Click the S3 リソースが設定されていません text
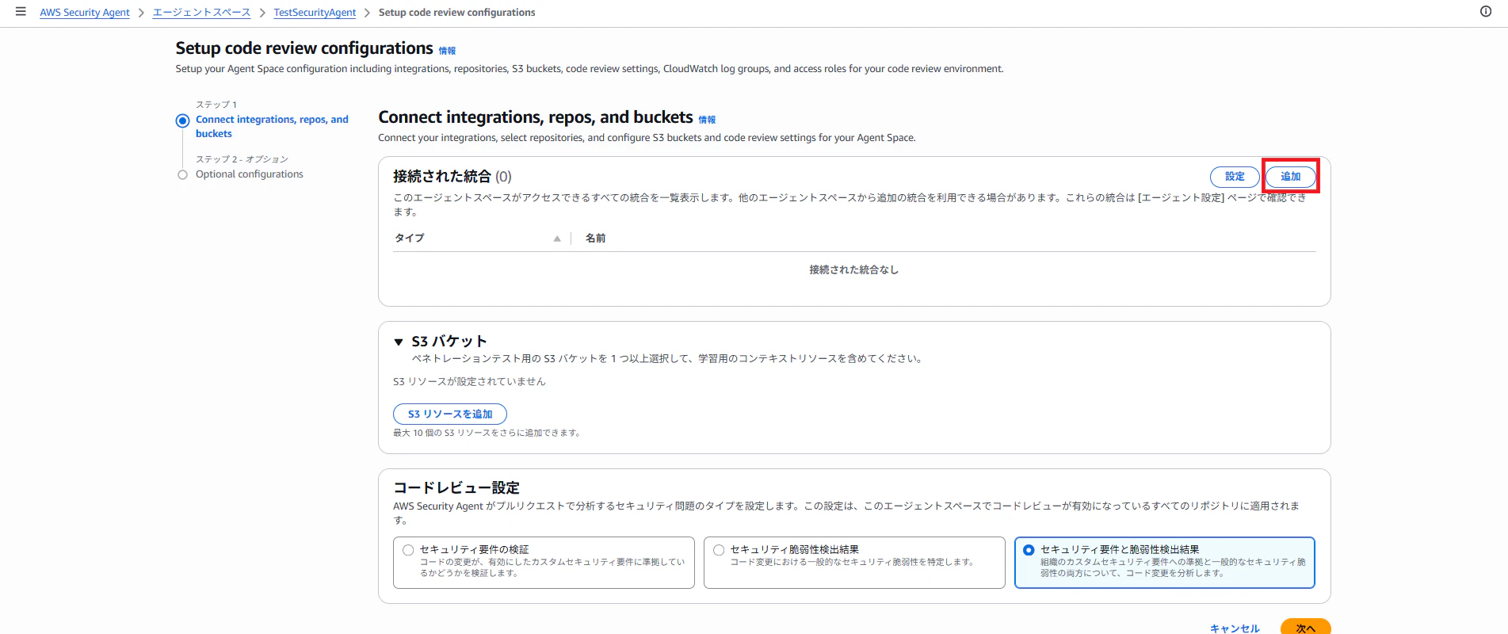Image resolution: width=1508 pixels, height=634 pixels. (469, 382)
